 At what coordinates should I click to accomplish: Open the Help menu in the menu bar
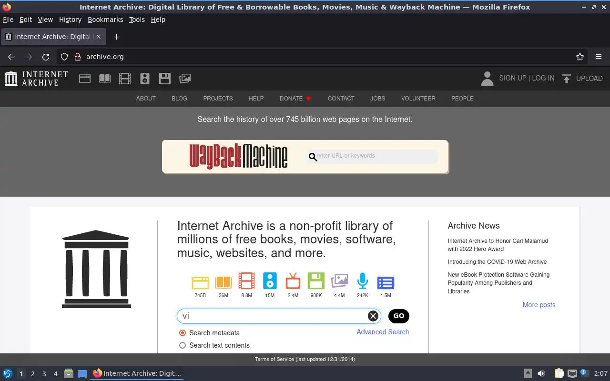click(x=158, y=20)
